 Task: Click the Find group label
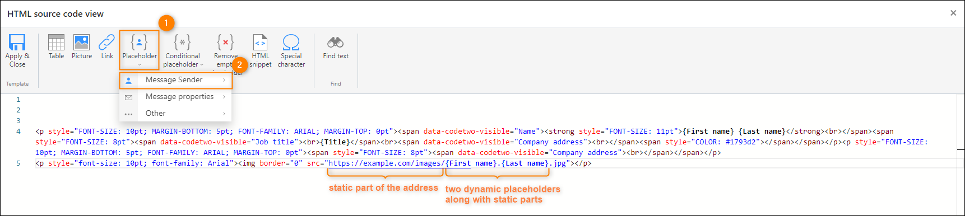[x=336, y=84]
